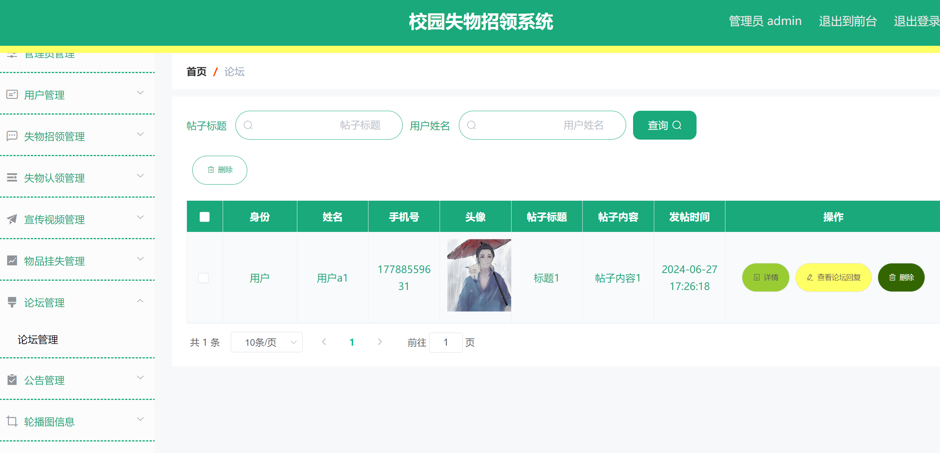Open the 10条/页 page size dropdown

[x=267, y=342]
